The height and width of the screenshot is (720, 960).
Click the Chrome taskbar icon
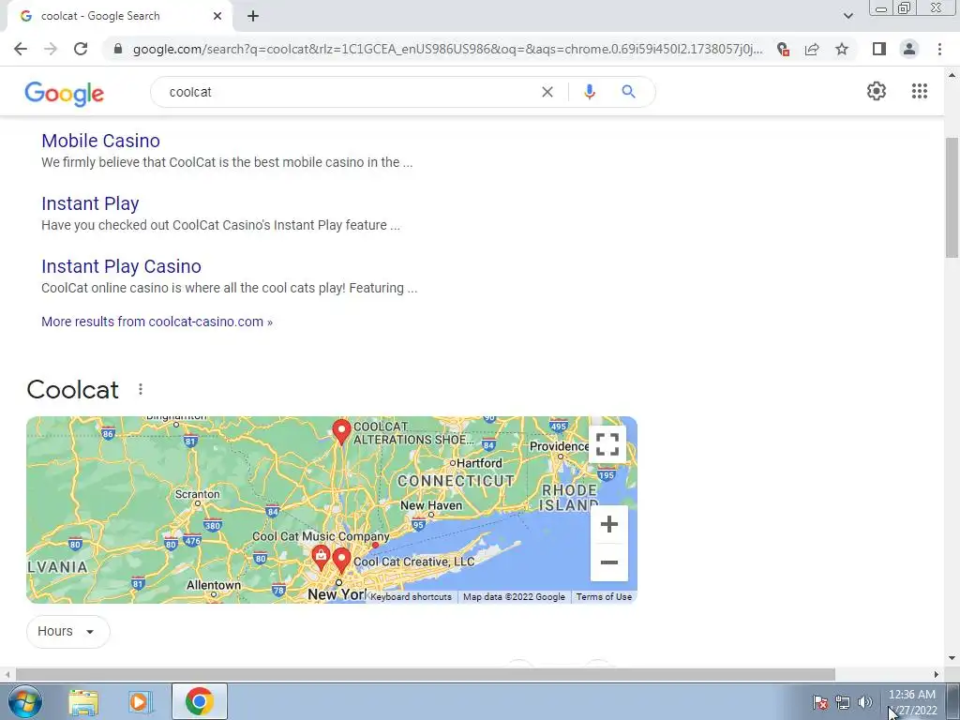pos(199,701)
